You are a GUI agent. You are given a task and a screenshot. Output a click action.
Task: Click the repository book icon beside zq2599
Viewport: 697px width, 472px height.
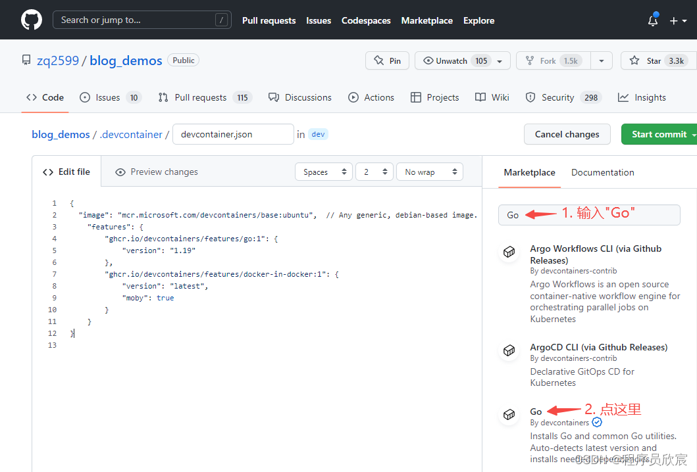(x=27, y=60)
